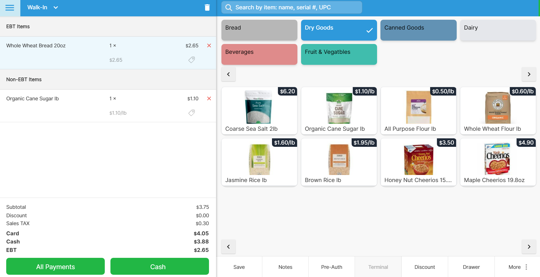Deselect the checked Dry Goods category

click(339, 30)
